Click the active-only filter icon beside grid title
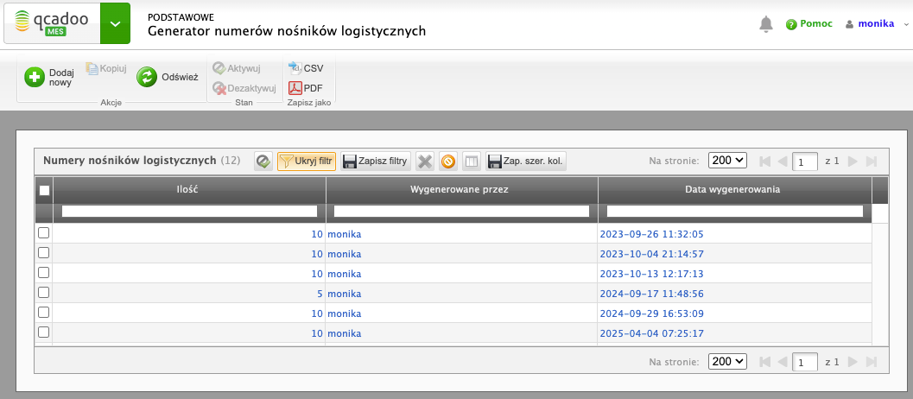The width and height of the screenshot is (913, 399). tap(263, 161)
